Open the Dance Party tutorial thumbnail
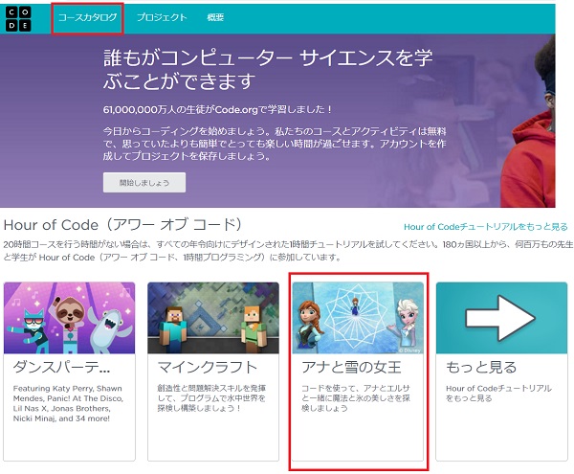Image resolution: width=574 pixels, height=474 pixels. 70,318
